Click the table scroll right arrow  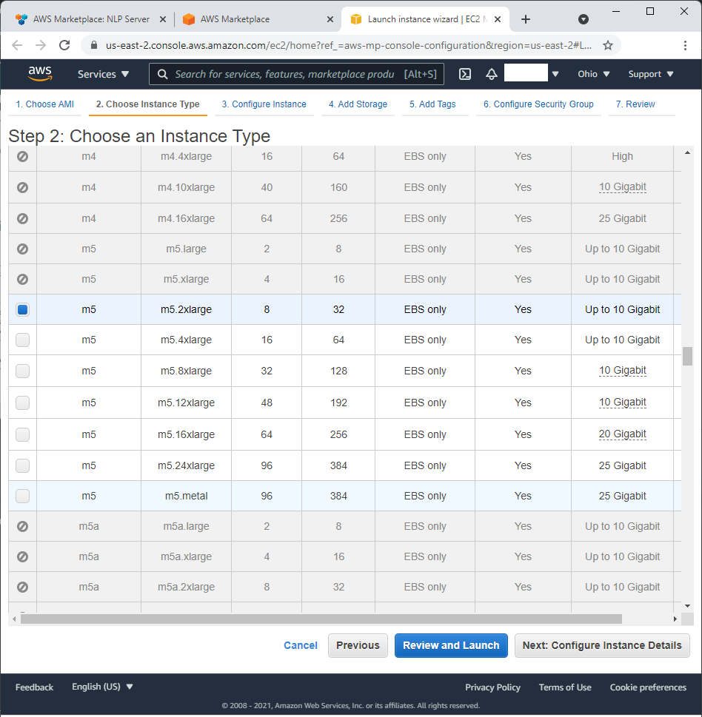(675, 619)
